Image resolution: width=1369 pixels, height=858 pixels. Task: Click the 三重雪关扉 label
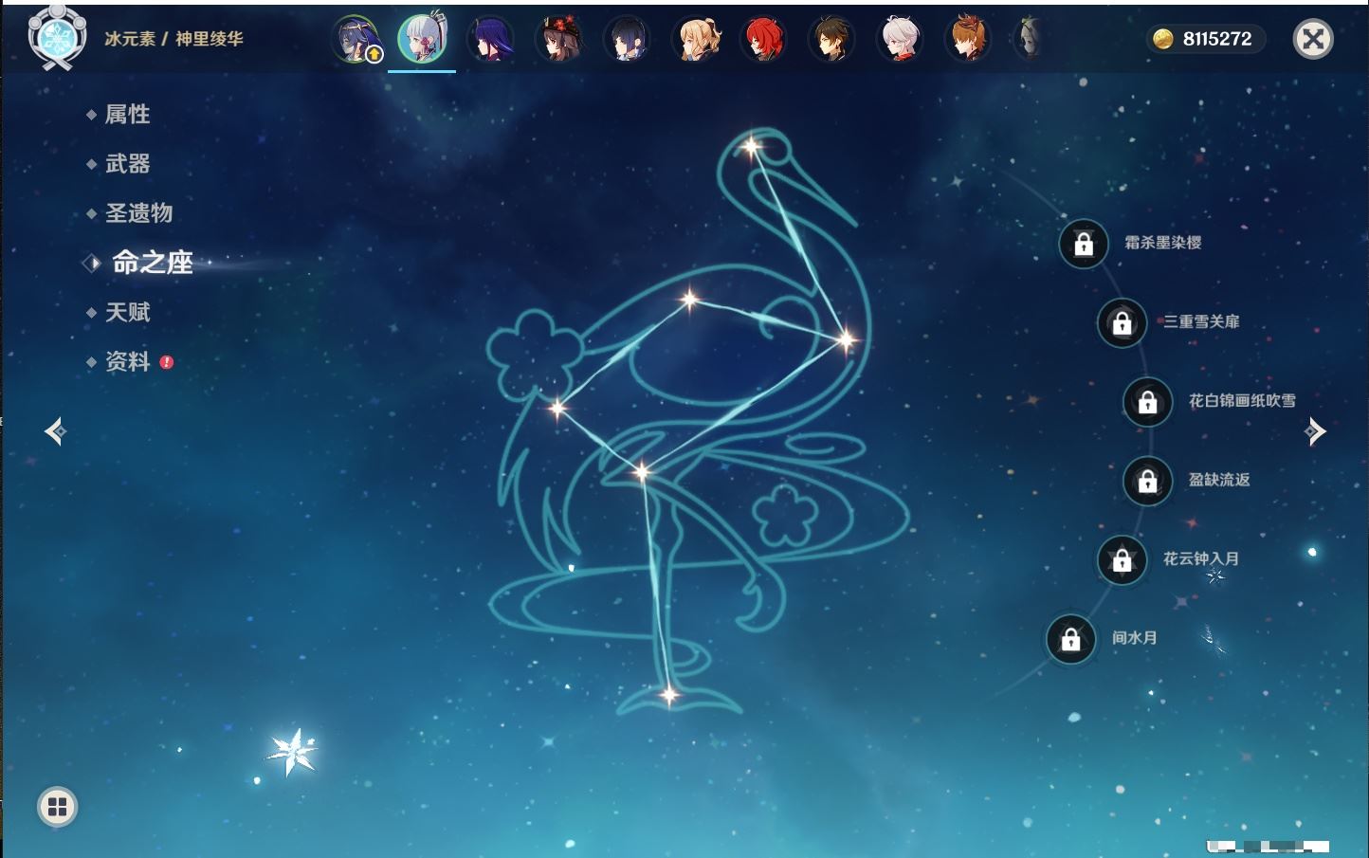[x=1201, y=321]
